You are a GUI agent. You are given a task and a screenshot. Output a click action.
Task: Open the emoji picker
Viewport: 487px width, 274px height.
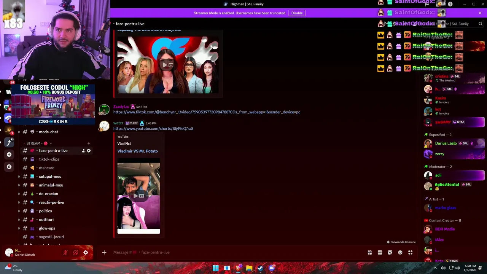point(400,252)
